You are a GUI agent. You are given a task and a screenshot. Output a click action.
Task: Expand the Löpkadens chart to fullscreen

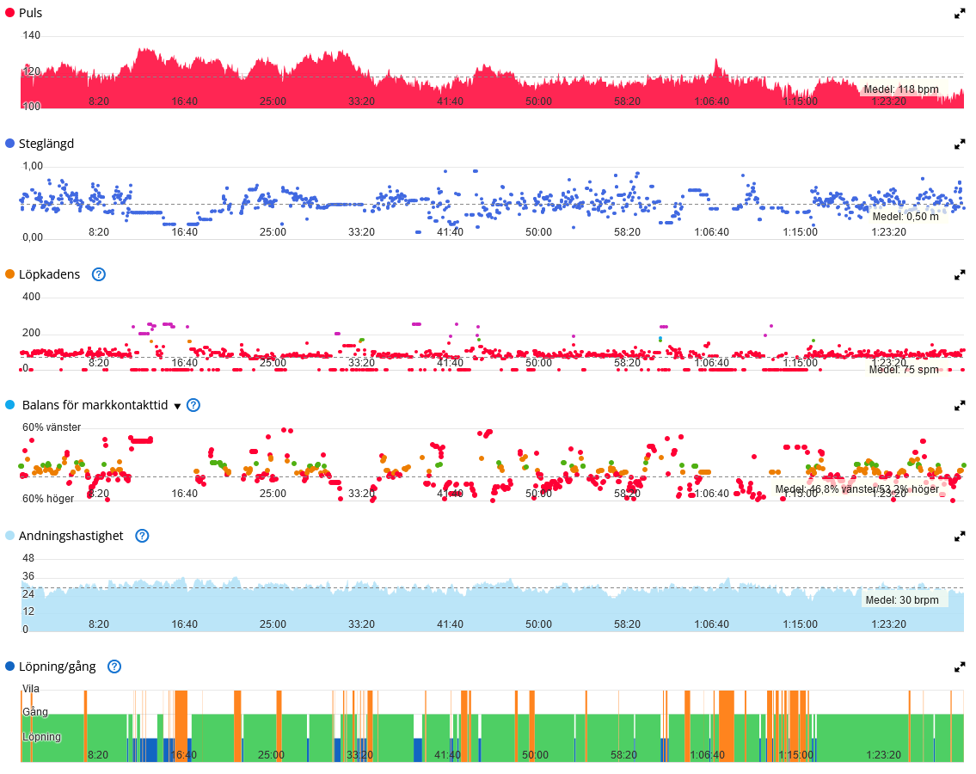tap(959, 275)
